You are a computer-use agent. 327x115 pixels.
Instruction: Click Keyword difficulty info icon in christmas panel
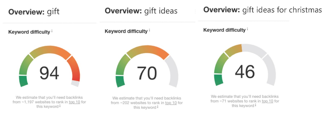click(247, 29)
